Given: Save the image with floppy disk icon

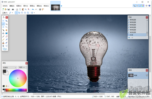Looking at the screenshot, I should tap(9, 9).
